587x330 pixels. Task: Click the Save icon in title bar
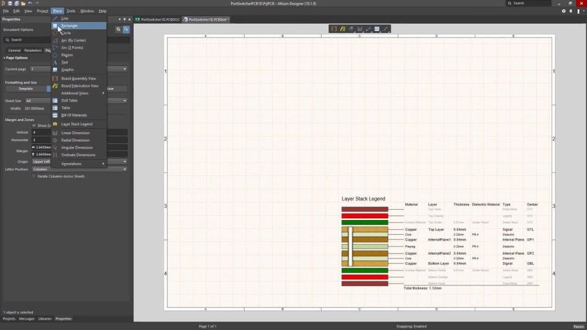point(10,4)
